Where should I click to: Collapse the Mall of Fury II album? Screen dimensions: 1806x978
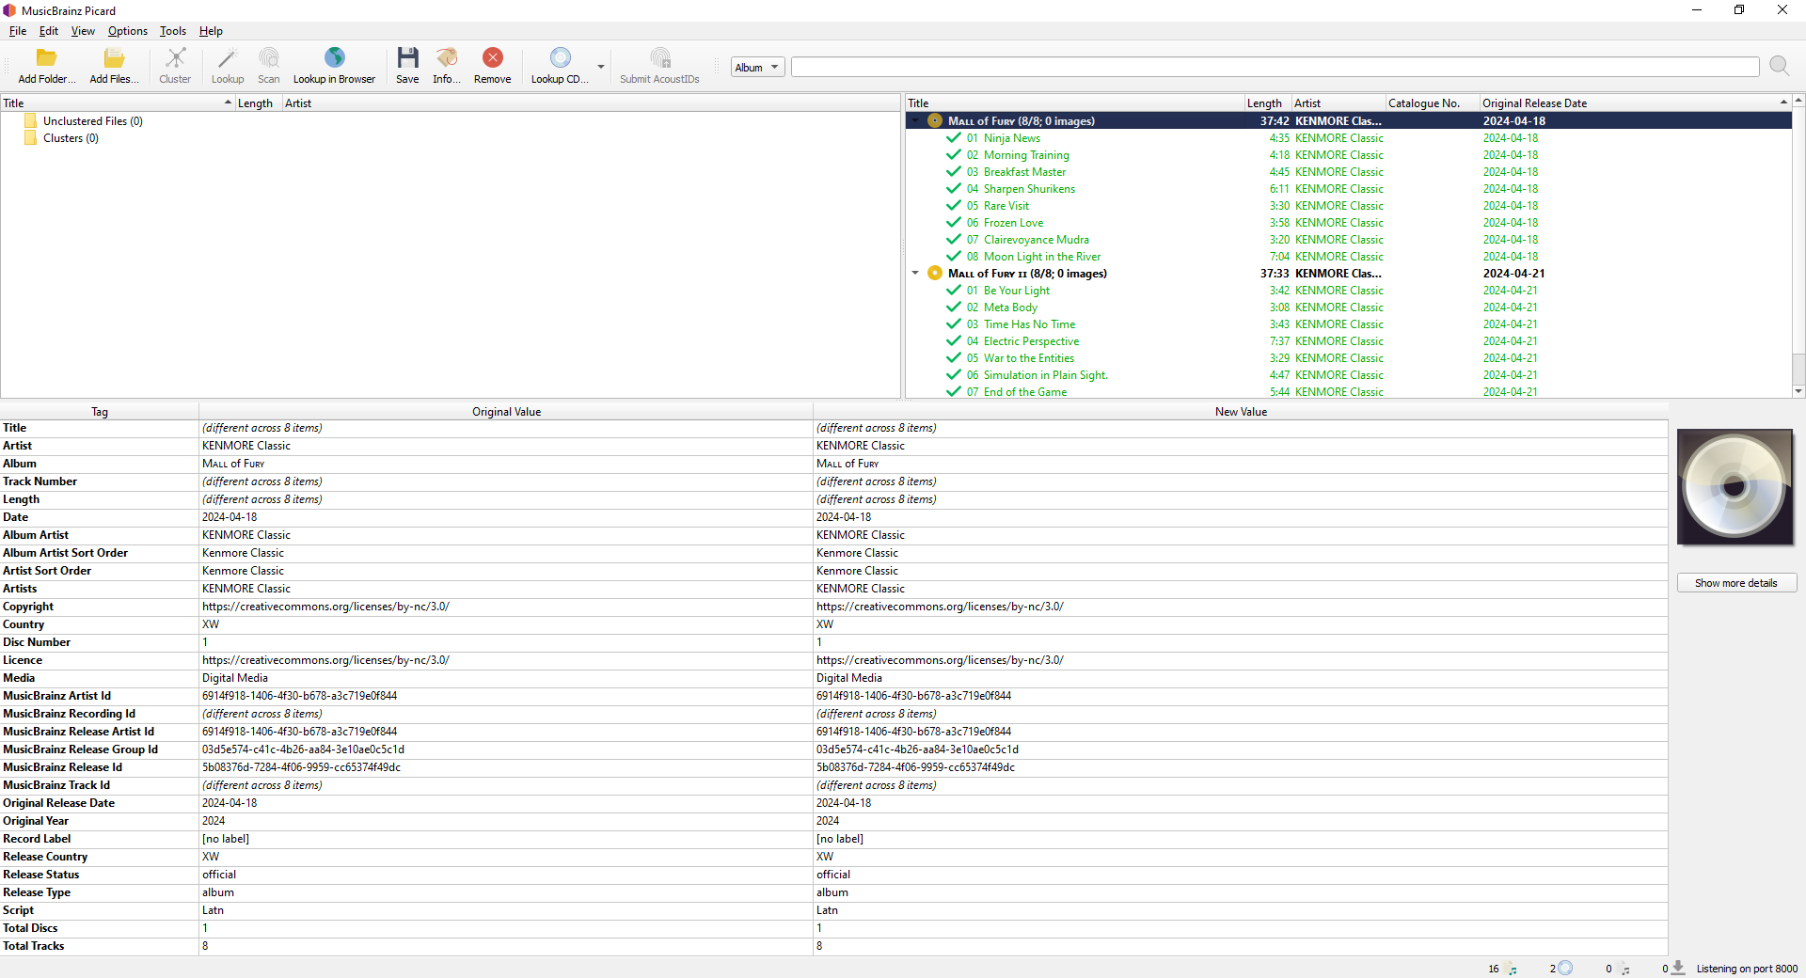[915, 274]
